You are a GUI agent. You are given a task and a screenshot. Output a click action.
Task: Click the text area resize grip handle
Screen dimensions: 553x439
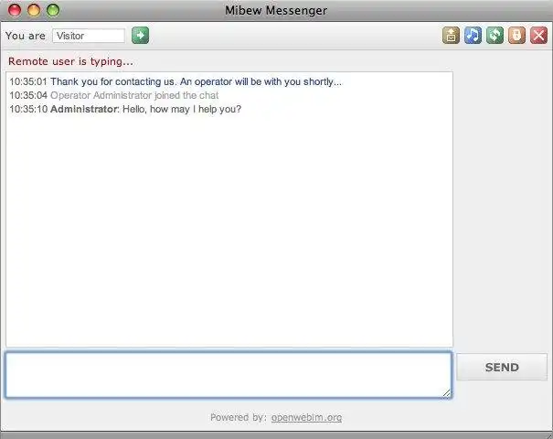coord(446,393)
